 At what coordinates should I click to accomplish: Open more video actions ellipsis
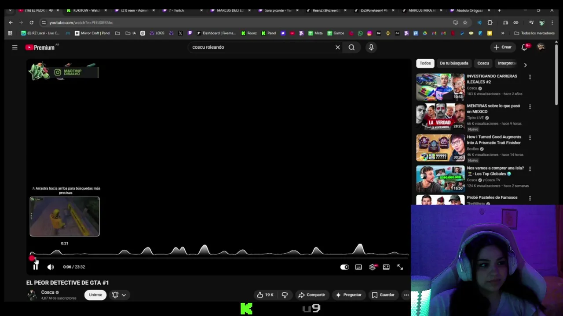[x=406, y=295]
